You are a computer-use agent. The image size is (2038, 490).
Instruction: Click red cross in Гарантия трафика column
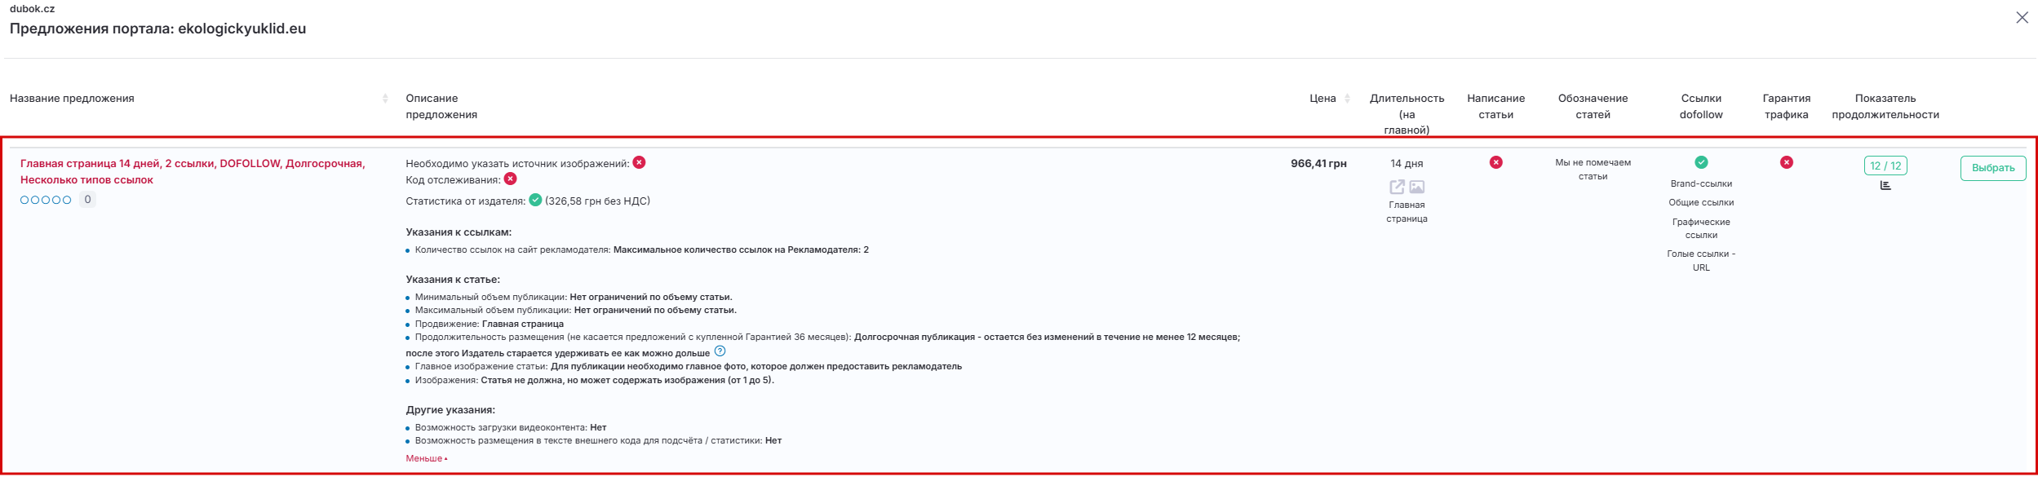click(x=1787, y=162)
